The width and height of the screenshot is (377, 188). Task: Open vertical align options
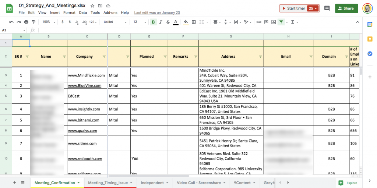(x=227, y=22)
